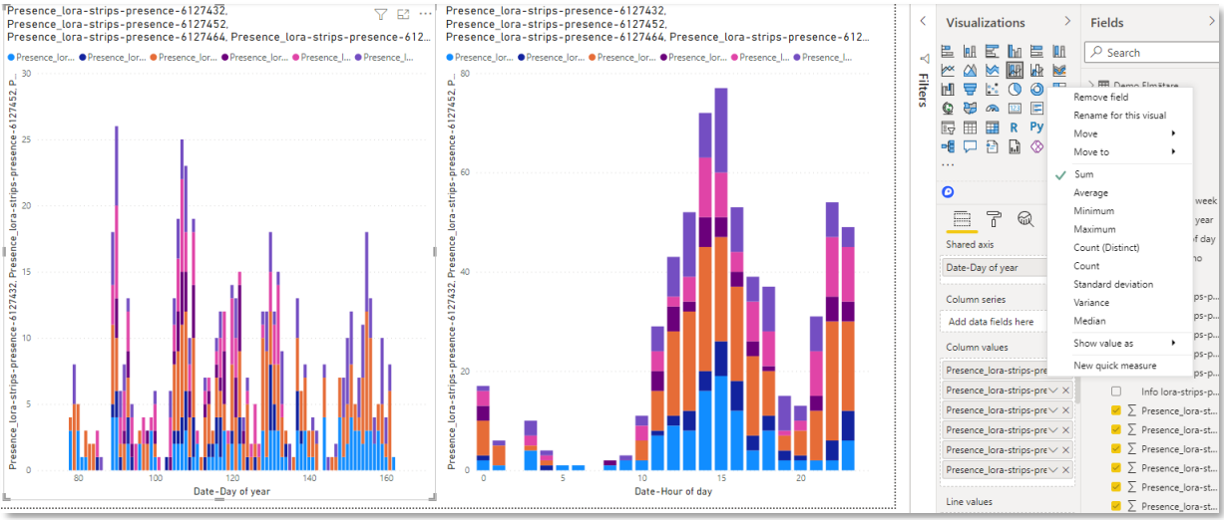Select the donut chart visual
Viewport: 1224px width, 520px height.
(x=1036, y=89)
